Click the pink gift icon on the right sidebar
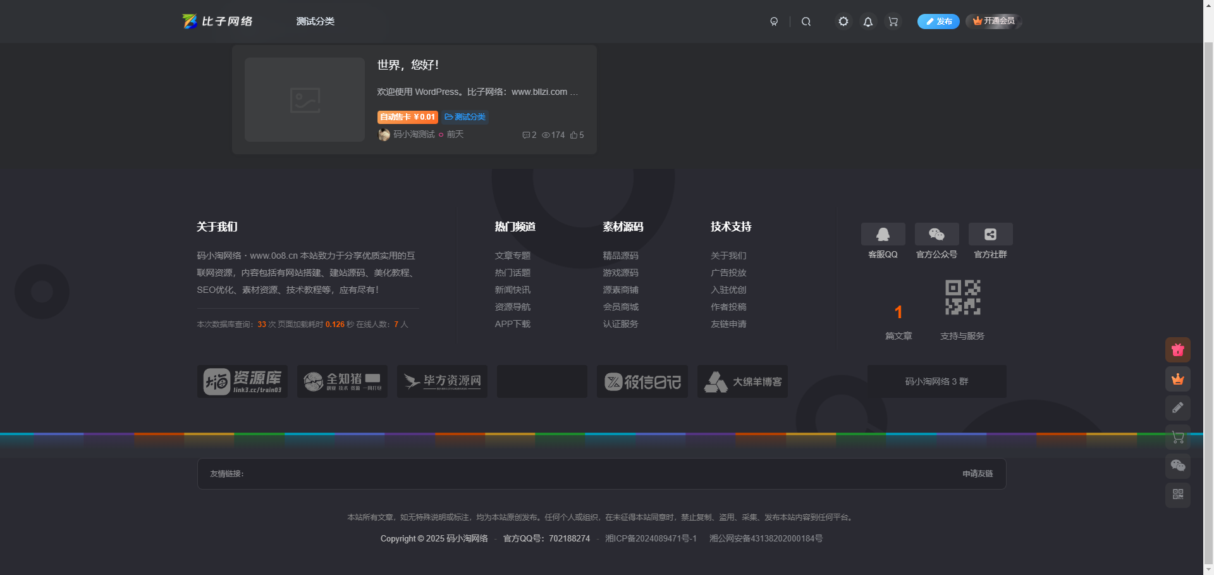Screen dimensions: 1214x575 [1177, 349]
